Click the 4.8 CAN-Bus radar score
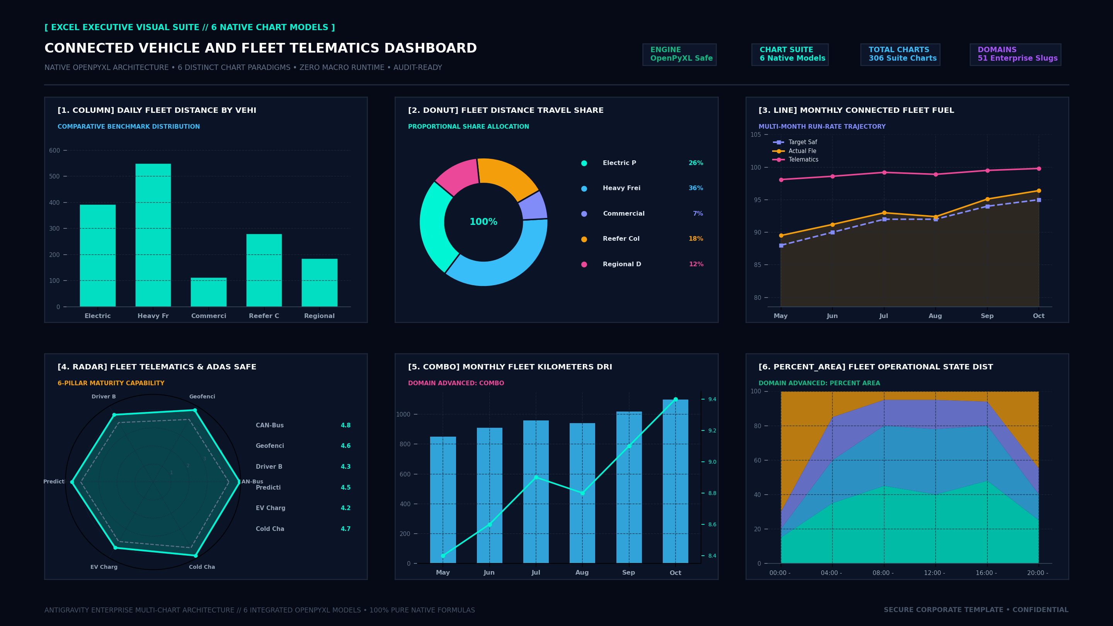Screen dimensions: 1113x626 345,425
